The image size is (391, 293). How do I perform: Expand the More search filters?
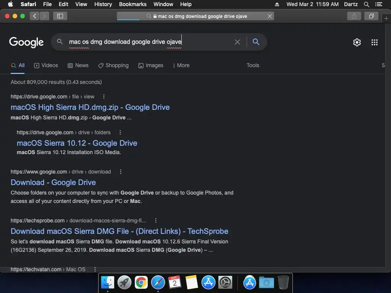pyautogui.click(x=181, y=66)
